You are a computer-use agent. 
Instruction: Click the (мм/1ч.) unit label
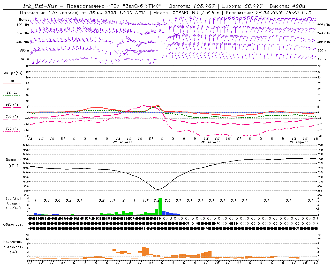point(13,208)
